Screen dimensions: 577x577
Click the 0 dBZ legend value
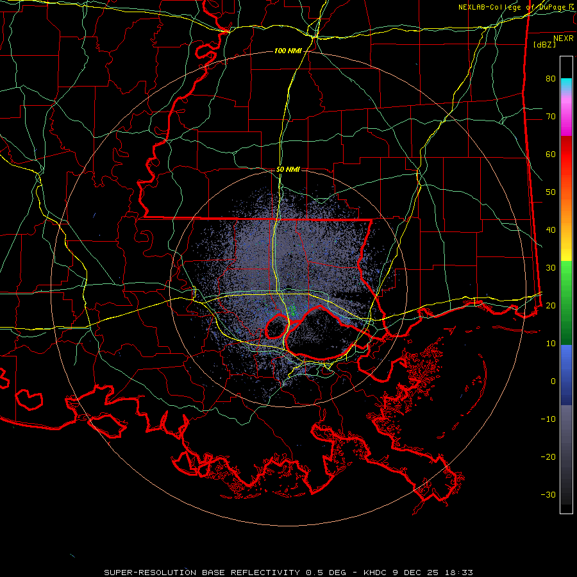pos(553,381)
